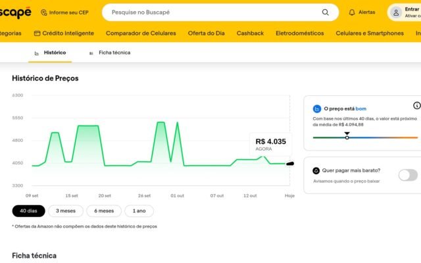This screenshot has height=263, width=421.
Task: Focus the Pesquise no Buscapé search field
Action: 220,12
